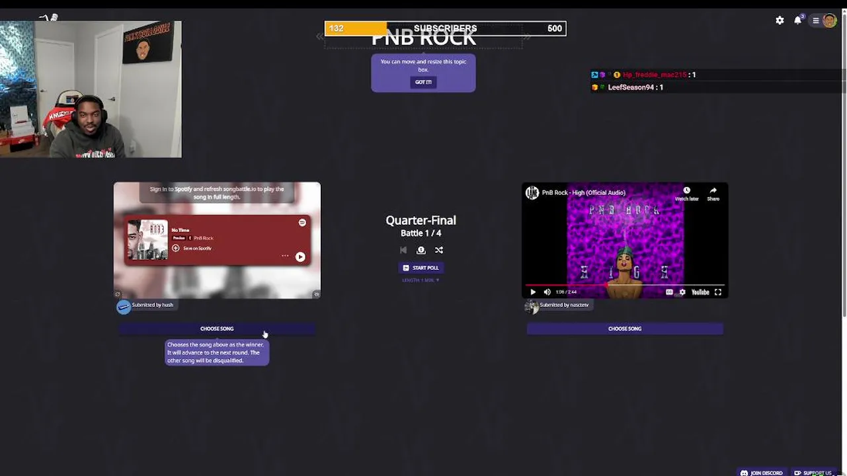Click the Battle 1 / 4 label
The image size is (847, 476).
pyautogui.click(x=421, y=233)
